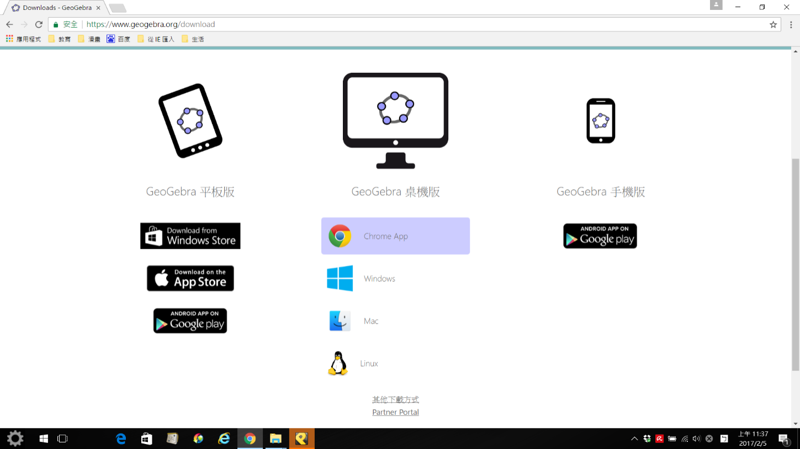Viewport: 800px width, 449px height.
Task: Click the page vertical scrollbar thumb
Action: pyautogui.click(x=795, y=264)
